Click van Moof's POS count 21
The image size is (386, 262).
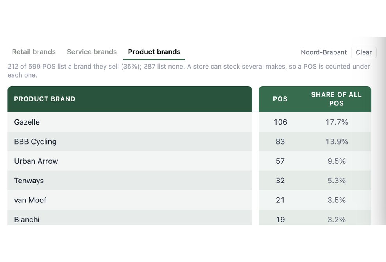click(x=280, y=200)
